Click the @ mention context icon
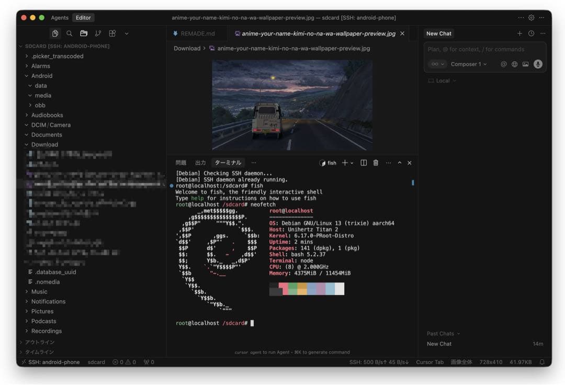Image resolution: width=565 pixels, height=385 pixels. [504, 64]
